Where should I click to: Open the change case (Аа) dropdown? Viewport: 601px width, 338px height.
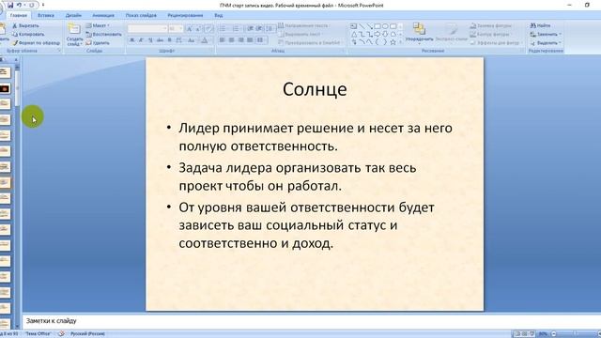[x=192, y=40]
